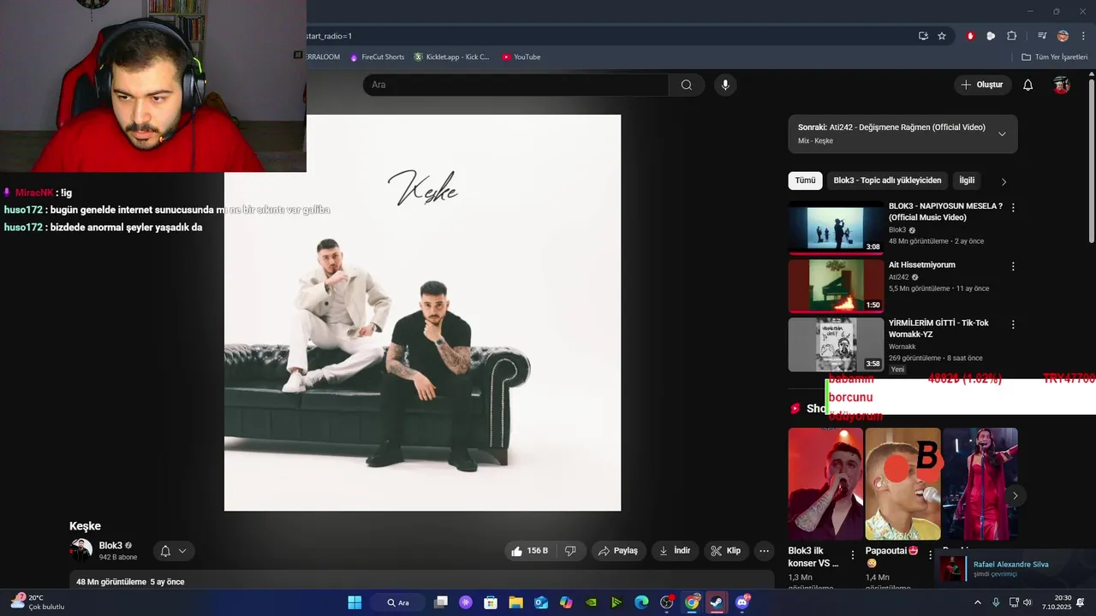The image size is (1096, 616).
Task: Open Ati242 channel under Ait Hissetmiyorum
Action: (x=898, y=277)
